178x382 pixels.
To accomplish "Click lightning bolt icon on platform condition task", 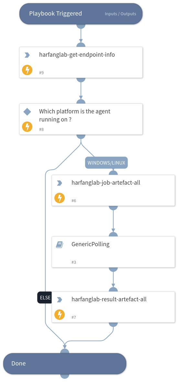I will point(27,127).
